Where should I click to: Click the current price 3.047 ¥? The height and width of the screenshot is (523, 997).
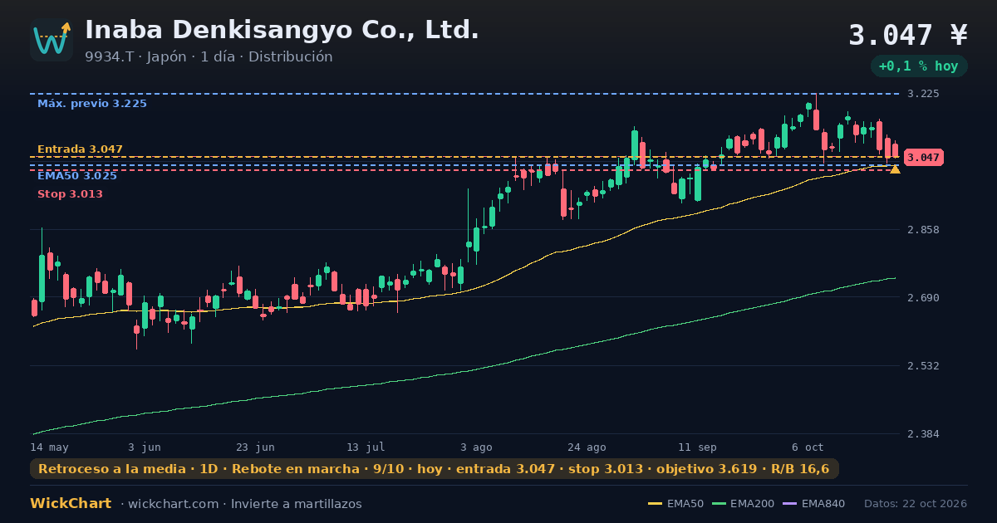tap(908, 35)
